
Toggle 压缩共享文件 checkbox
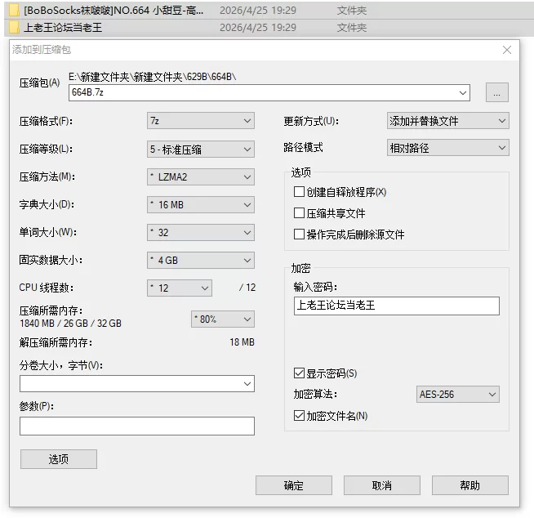299,213
